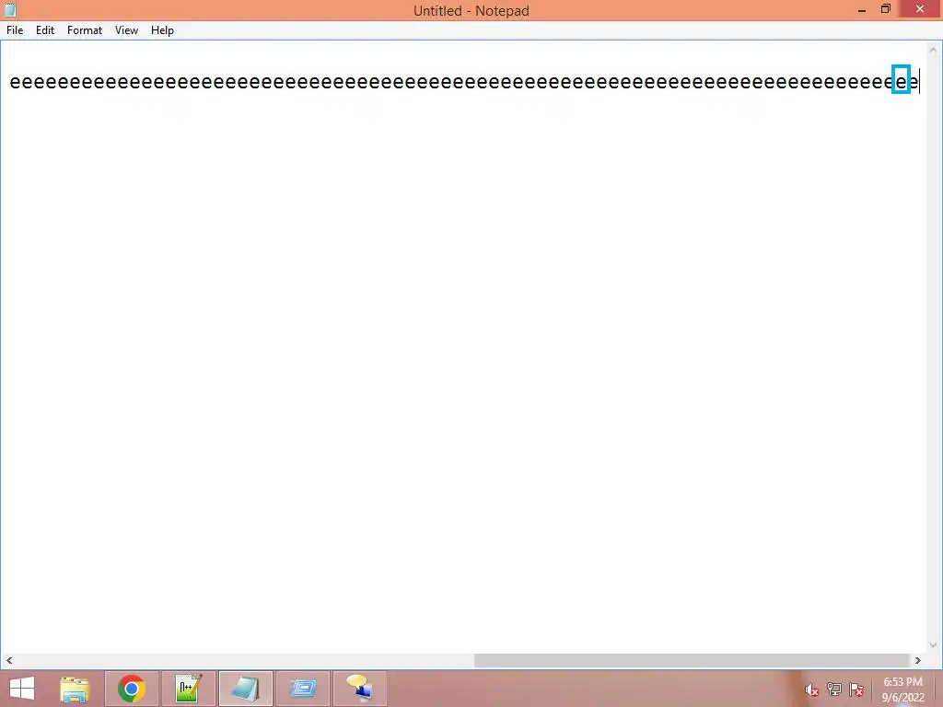Click the horizontal scrollbar thumb
Image resolution: width=943 pixels, height=707 pixels.
pyautogui.click(x=692, y=661)
